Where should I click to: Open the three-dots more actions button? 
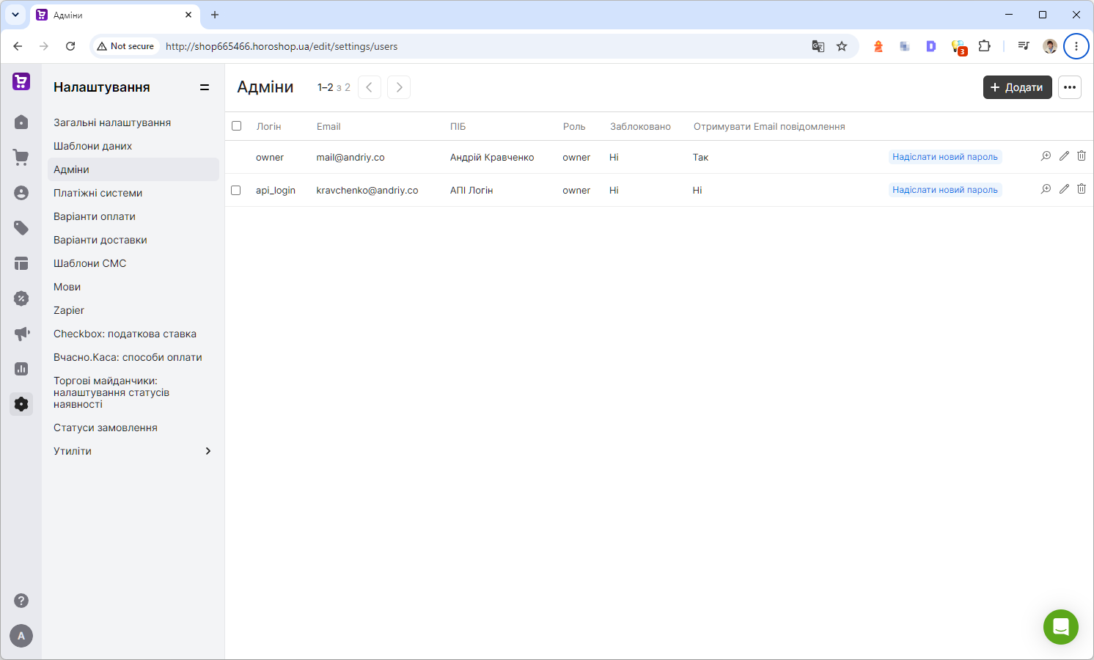tap(1070, 87)
